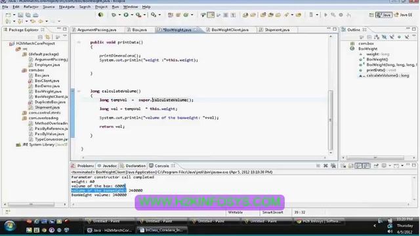Select calculateVolume() in the Outline
This screenshot has height=236, width=420.
pos(387,75)
